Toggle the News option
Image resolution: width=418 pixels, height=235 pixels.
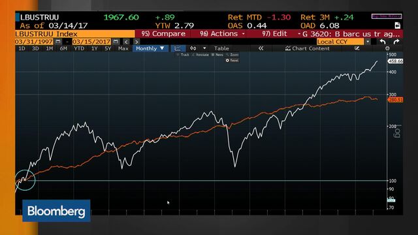(x=217, y=55)
